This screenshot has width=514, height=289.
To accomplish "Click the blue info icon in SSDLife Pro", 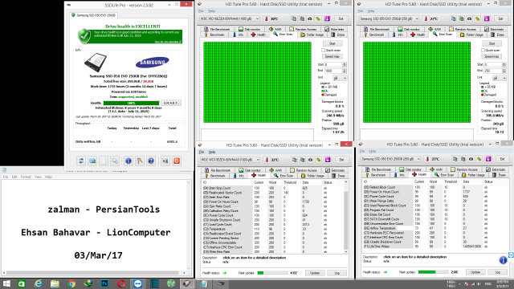I will 128,161.
